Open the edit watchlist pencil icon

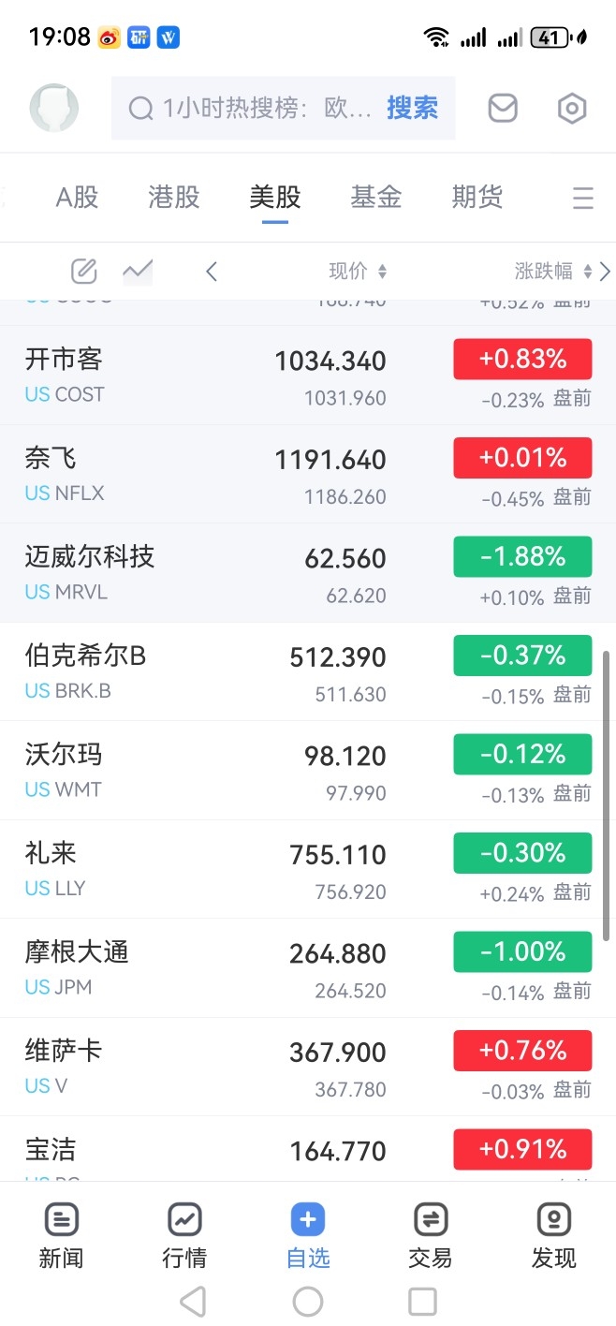[84, 272]
